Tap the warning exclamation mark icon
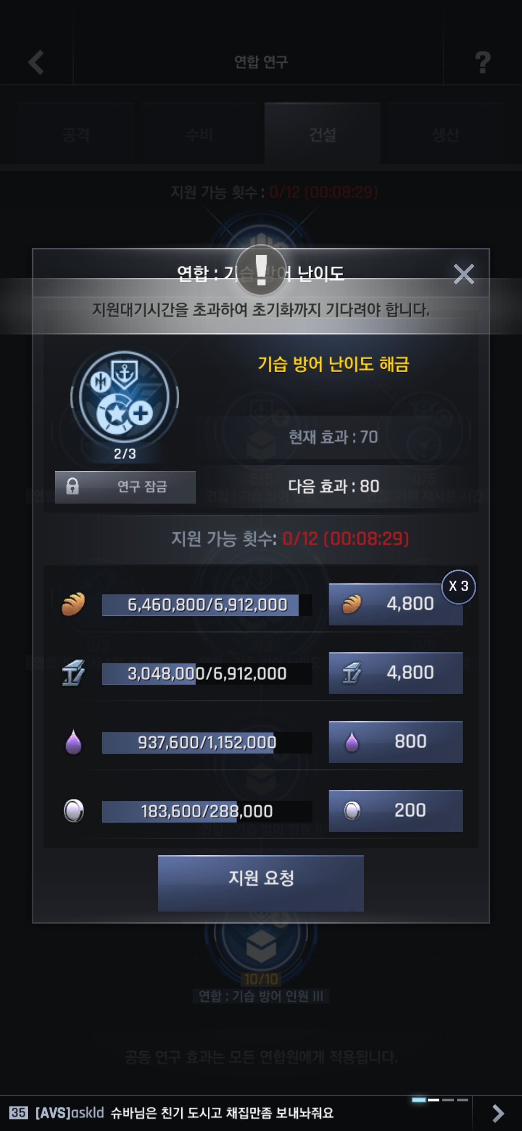The height and width of the screenshot is (1131, 522). coord(261,271)
